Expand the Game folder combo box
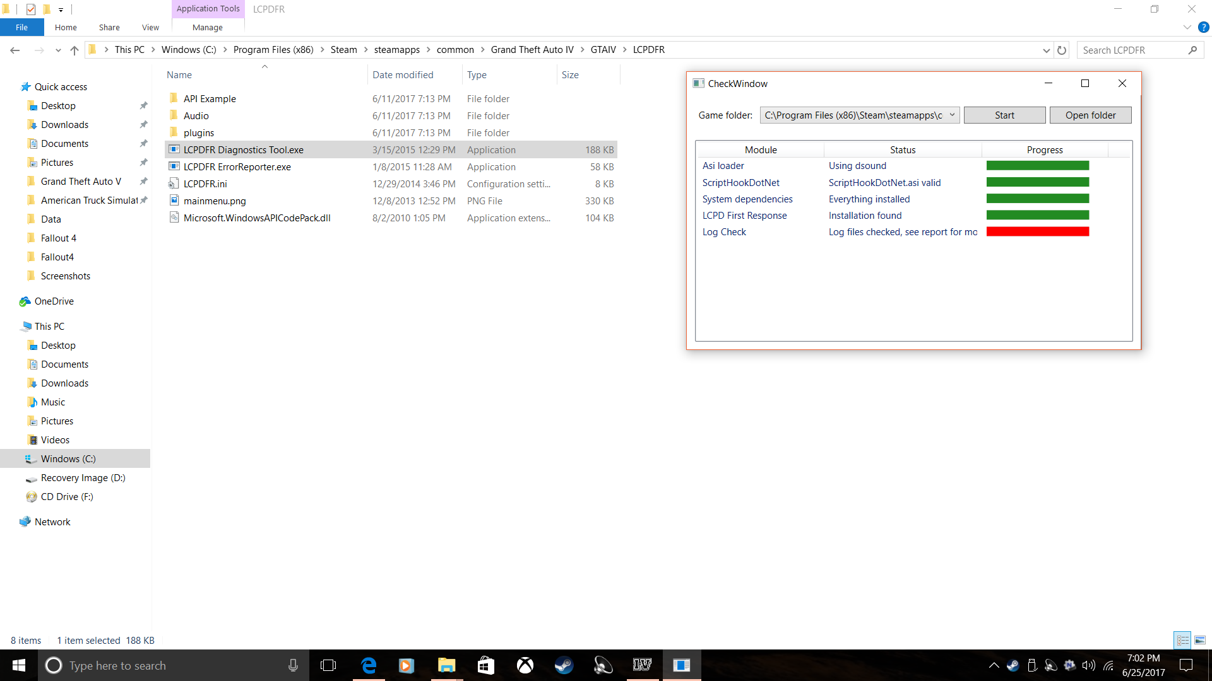Screen dimensions: 1212x681 [952, 115]
